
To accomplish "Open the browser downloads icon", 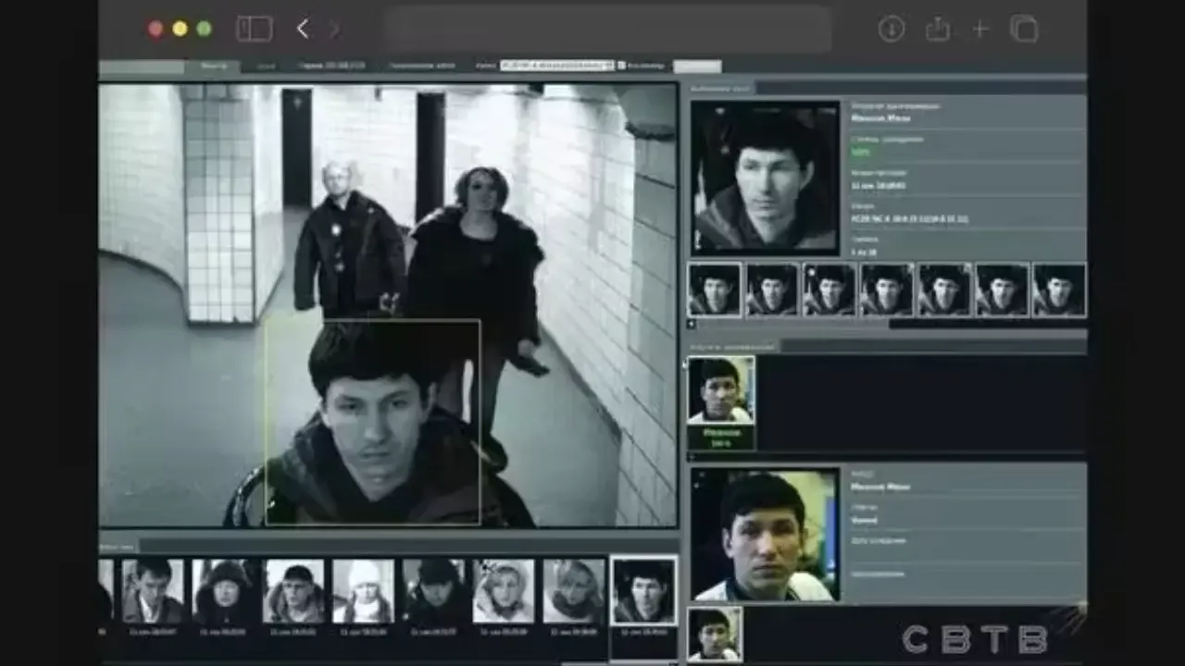I will (891, 29).
